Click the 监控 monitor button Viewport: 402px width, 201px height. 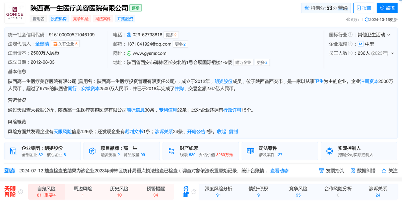(x=387, y=8)
